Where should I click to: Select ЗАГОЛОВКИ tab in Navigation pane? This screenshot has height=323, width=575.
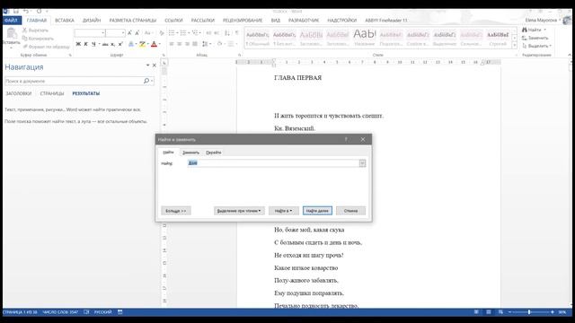[x=19, y=93]
